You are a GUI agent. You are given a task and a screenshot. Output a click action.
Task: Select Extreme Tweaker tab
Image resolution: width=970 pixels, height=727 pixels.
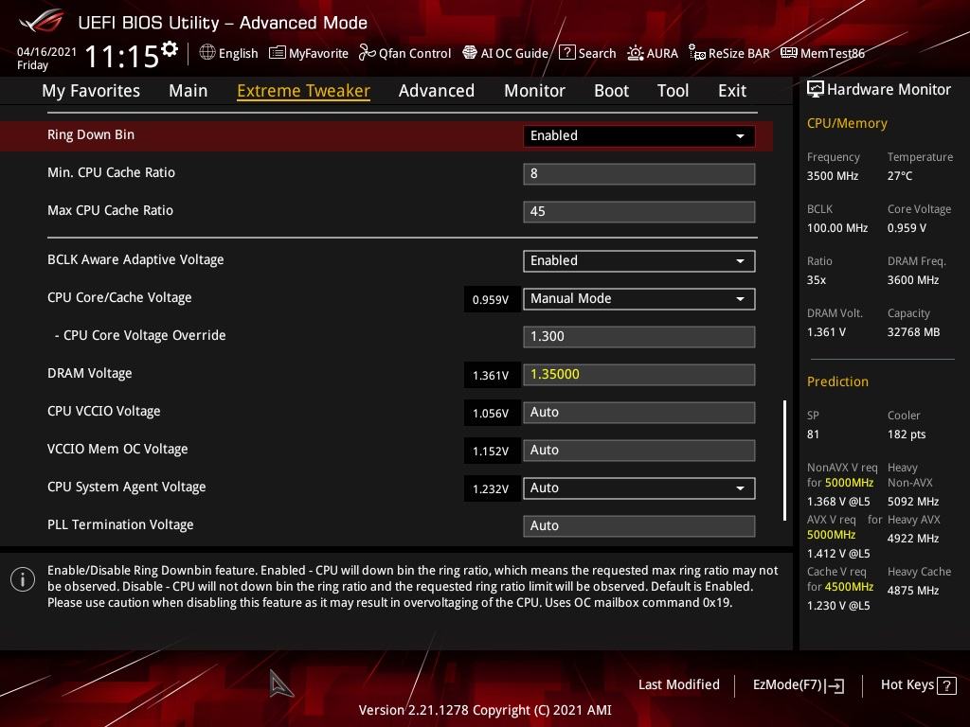[x=303, y=91]
